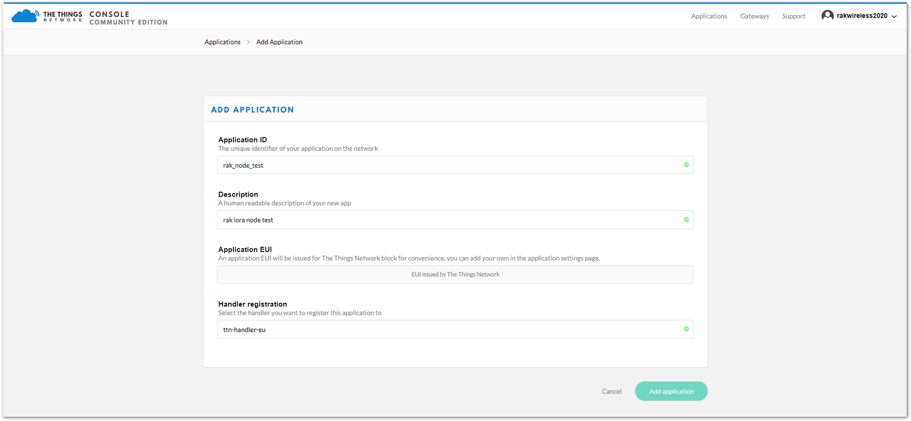Click the Description label
The width and height of the screenshot is (911, 421).
pyautogui.click(x=238, y=195)
